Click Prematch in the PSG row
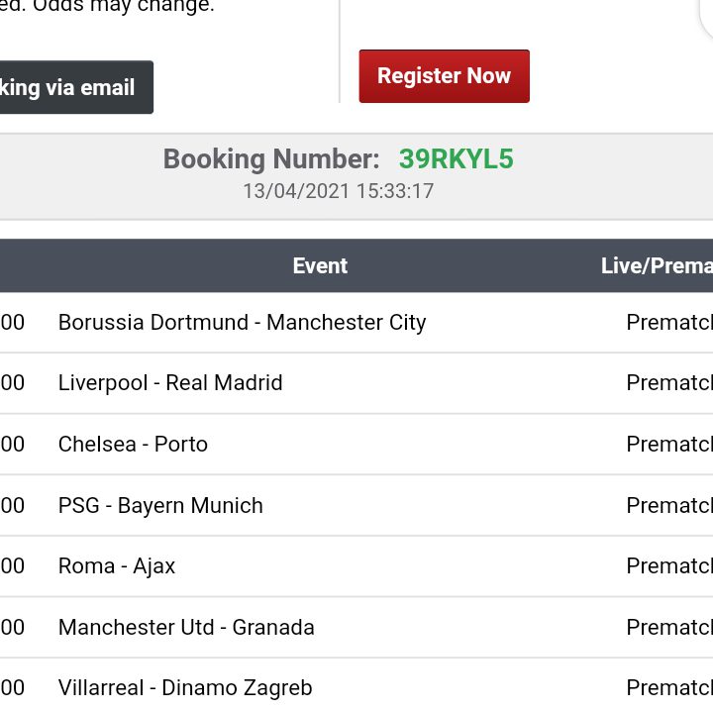The width and height of the screenshot is (713, 712). point(668,506)
